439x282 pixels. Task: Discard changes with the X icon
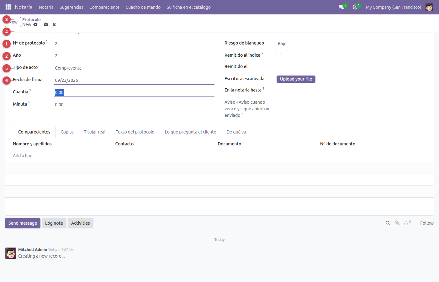[x=54, y=24]
